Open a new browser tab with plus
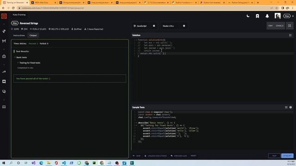Viewport: 296px width, 166px height. (x=258, y=3)
